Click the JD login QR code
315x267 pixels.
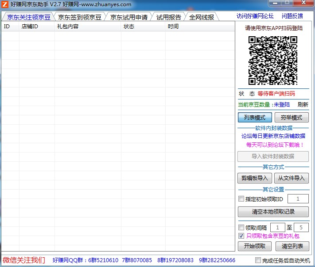(x=273, y=60)
